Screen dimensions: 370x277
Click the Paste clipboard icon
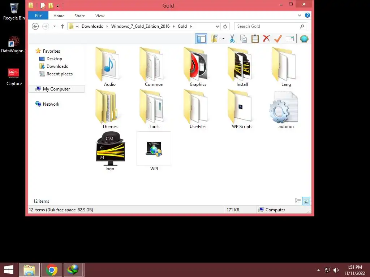coord(255,39)
